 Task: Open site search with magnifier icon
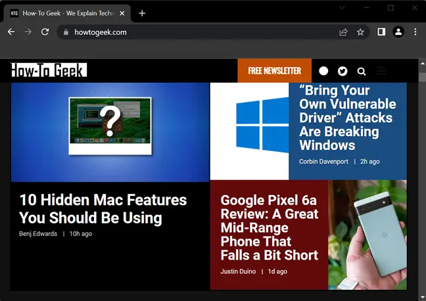[x=362, y=72]
